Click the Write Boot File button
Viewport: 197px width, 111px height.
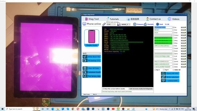pyautogui.click(x=92, y=57)
